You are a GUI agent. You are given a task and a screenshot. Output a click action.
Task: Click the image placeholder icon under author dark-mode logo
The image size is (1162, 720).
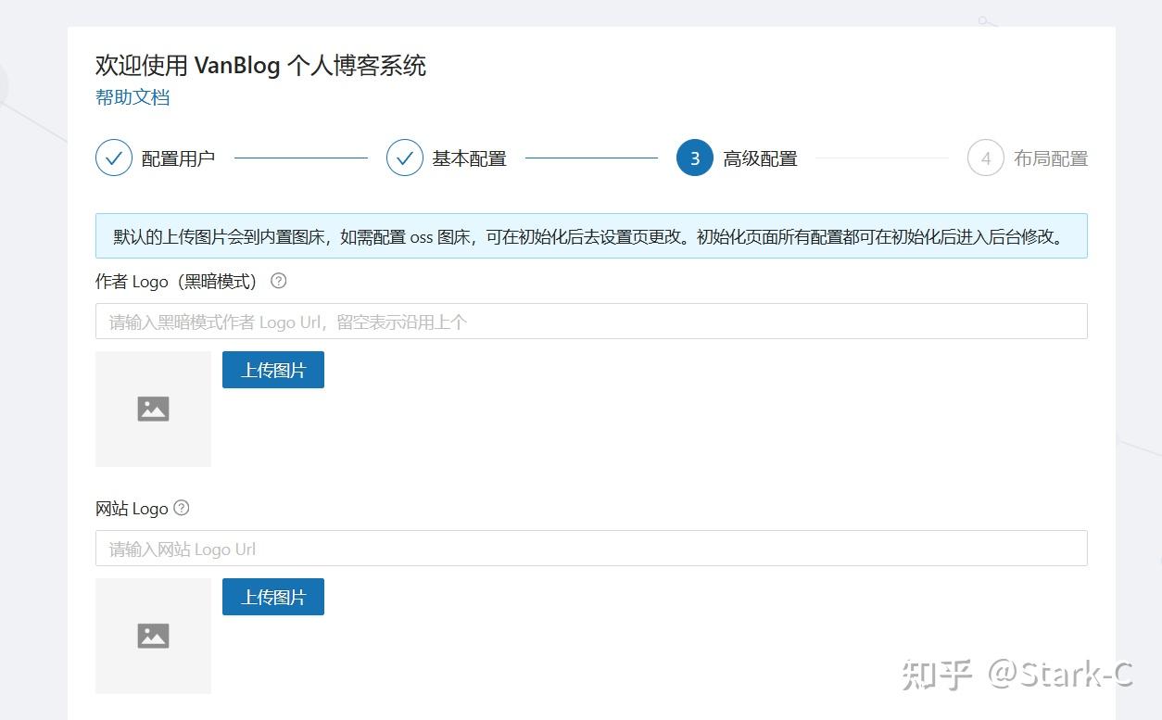click(x=153, y=408)
